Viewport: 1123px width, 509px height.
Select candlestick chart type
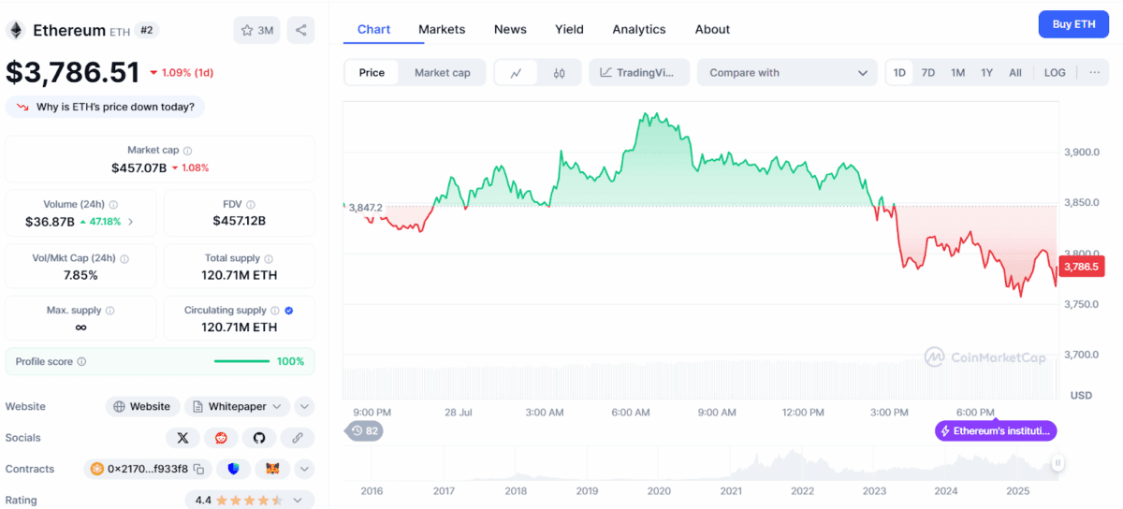coord(559,73)
